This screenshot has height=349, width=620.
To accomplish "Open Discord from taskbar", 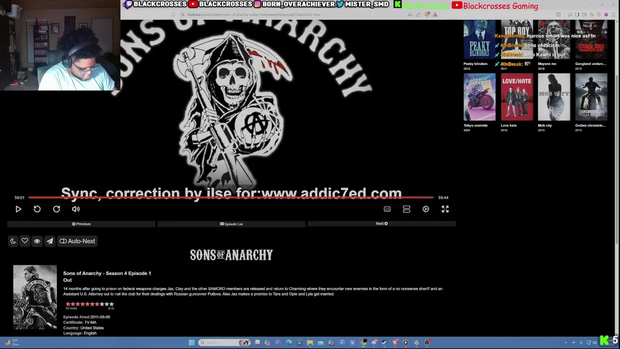I will click(x=374, y=343).
